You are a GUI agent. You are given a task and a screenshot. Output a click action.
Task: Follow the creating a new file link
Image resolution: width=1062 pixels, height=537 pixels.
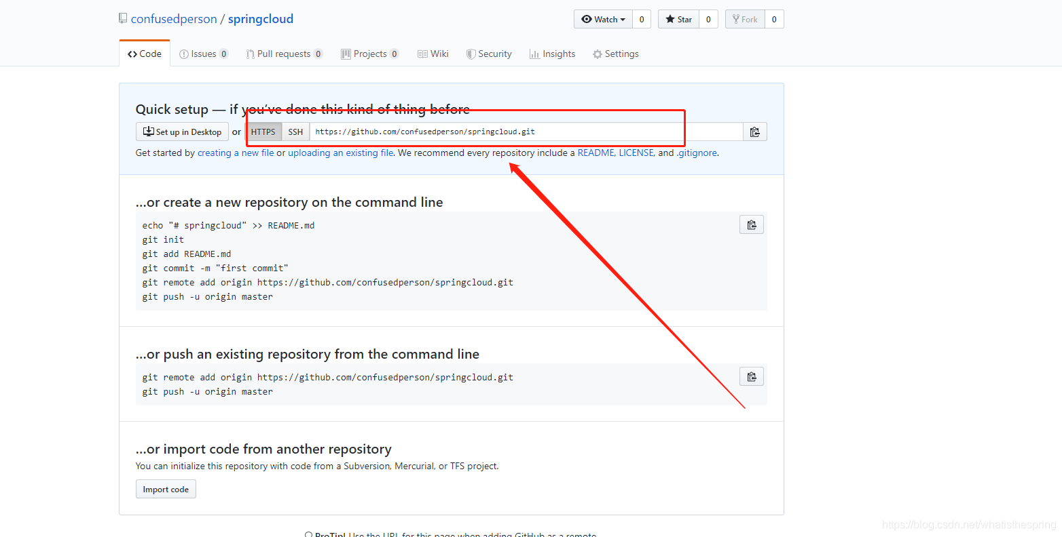point(236,153)
